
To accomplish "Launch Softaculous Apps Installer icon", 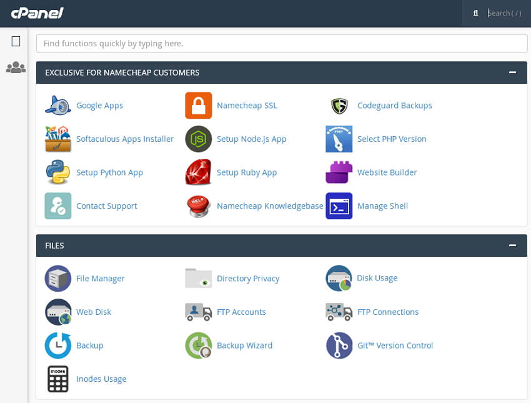I will coord(58,139).
